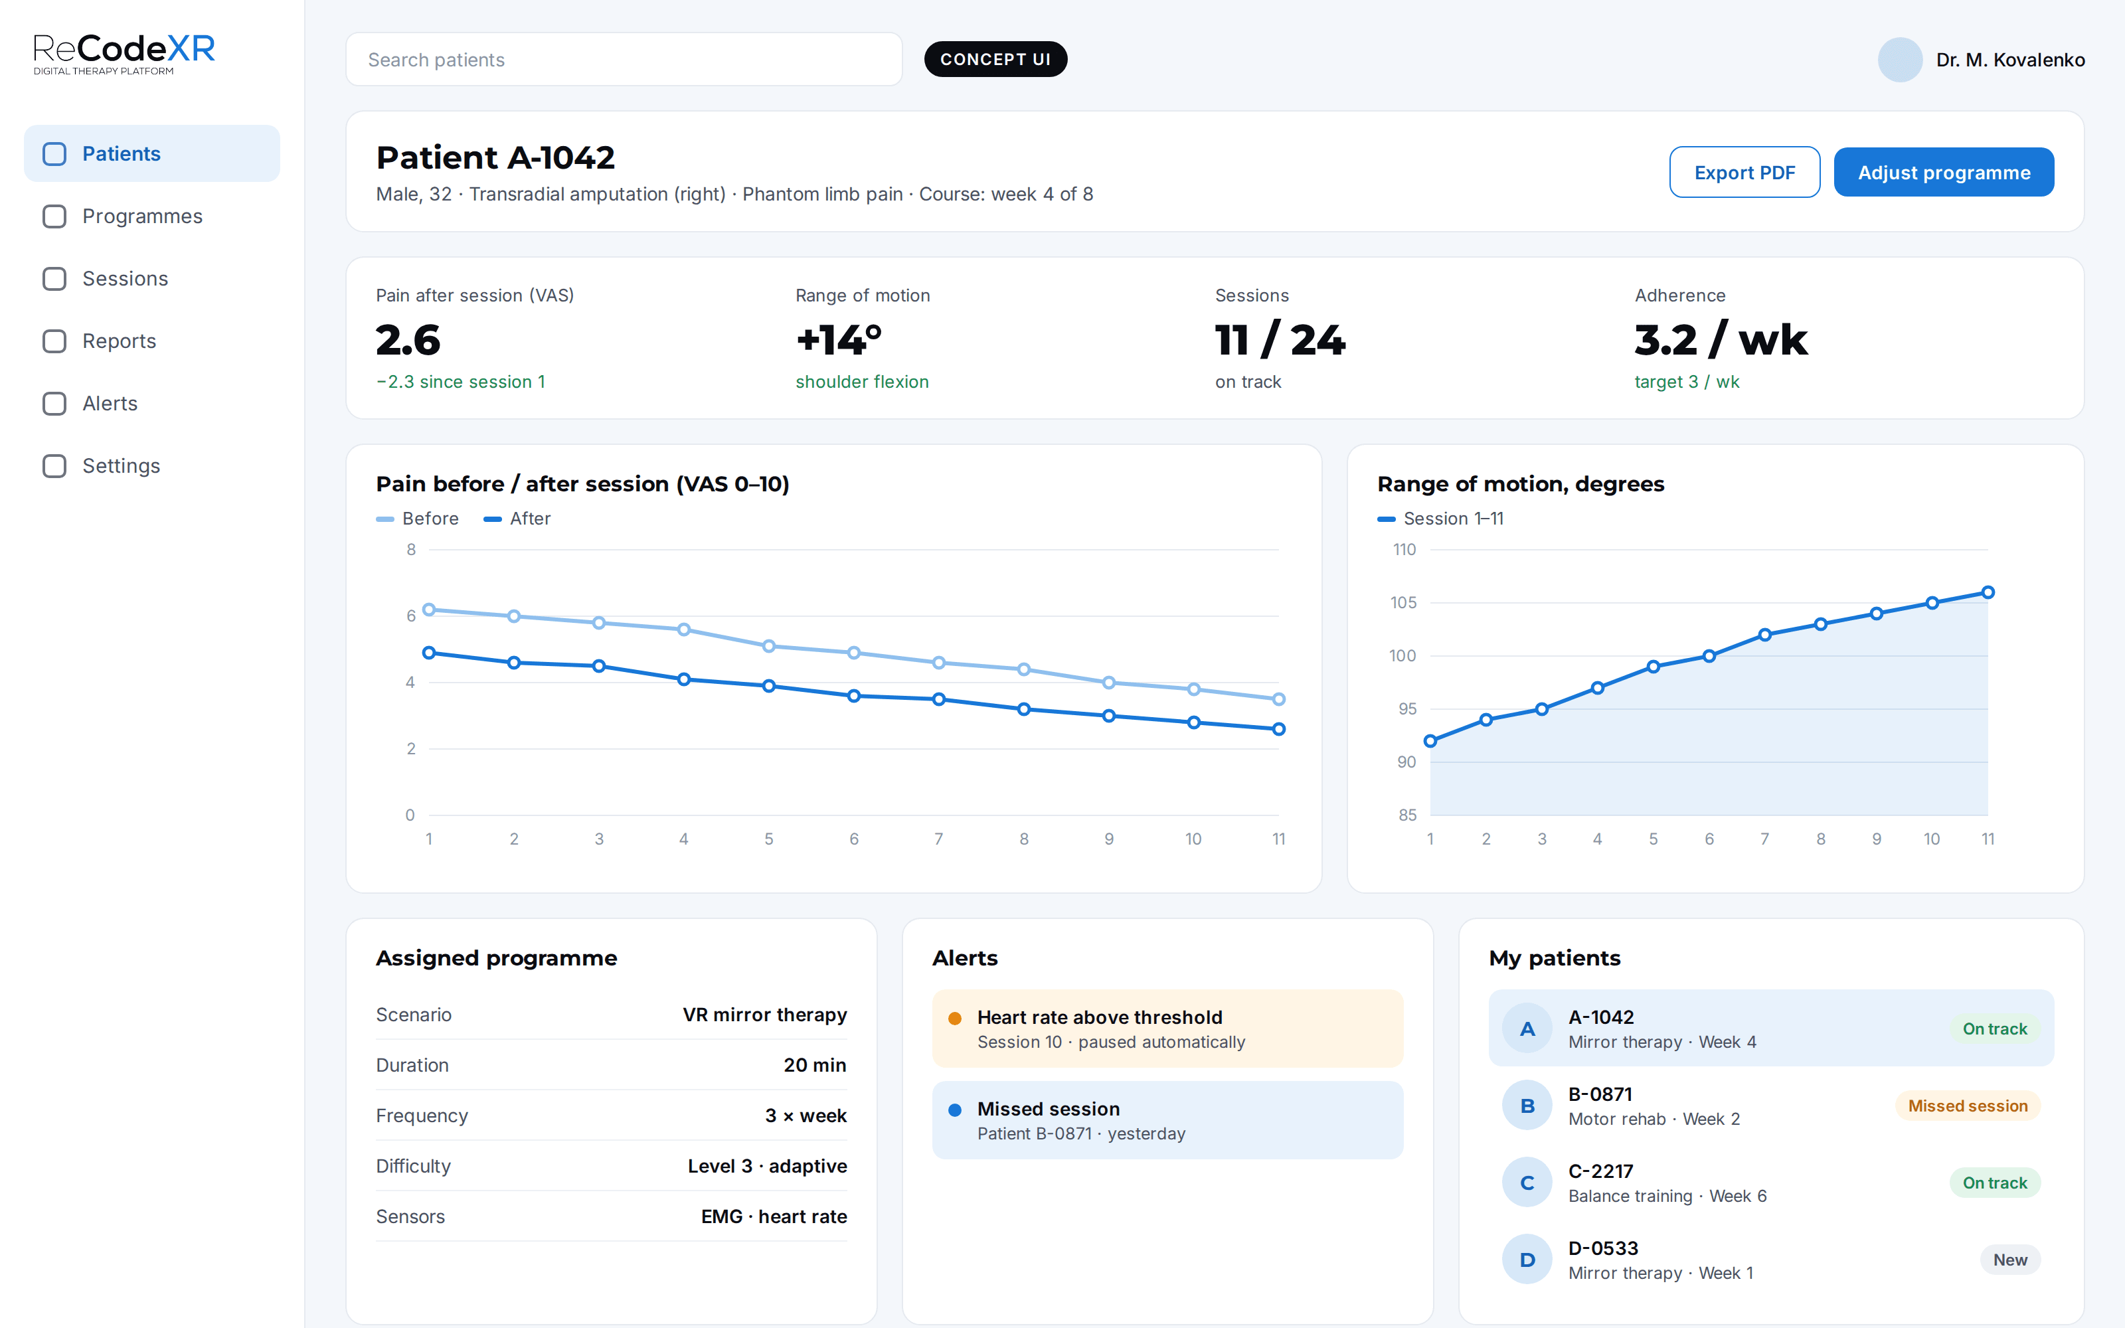The image size is (2125, 1328).
Task: Open the Missed session alert card
Action: 1168,1120
